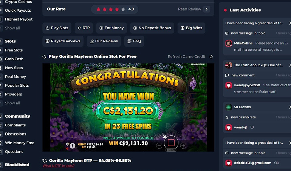Open game settings gear icon
291x171 pixels.
click(x=67, y=144)
